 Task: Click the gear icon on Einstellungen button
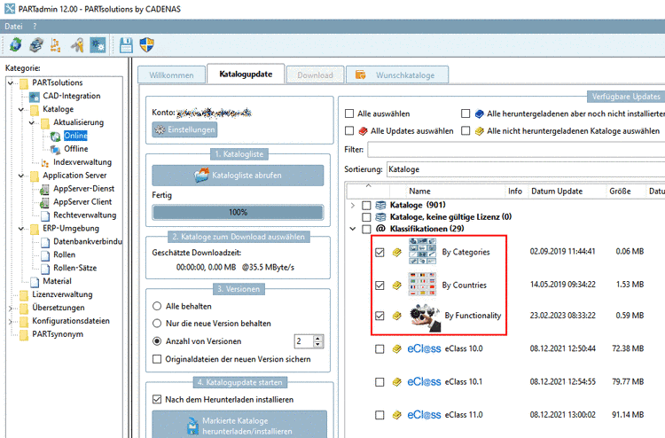coord(160,129)
